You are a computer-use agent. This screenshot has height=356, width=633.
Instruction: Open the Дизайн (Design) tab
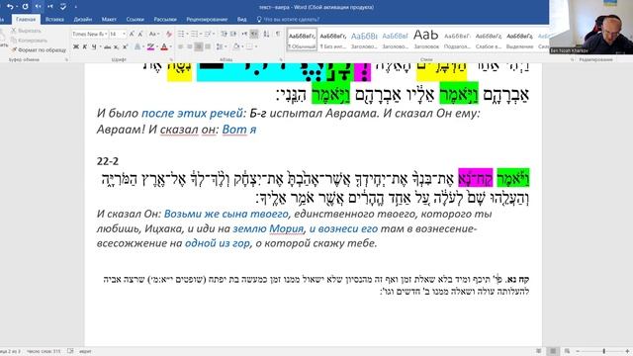coord(83,19)
